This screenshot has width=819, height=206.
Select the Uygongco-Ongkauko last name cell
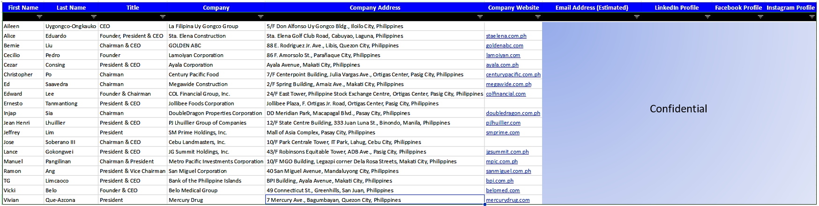click(x=71, y=27)
